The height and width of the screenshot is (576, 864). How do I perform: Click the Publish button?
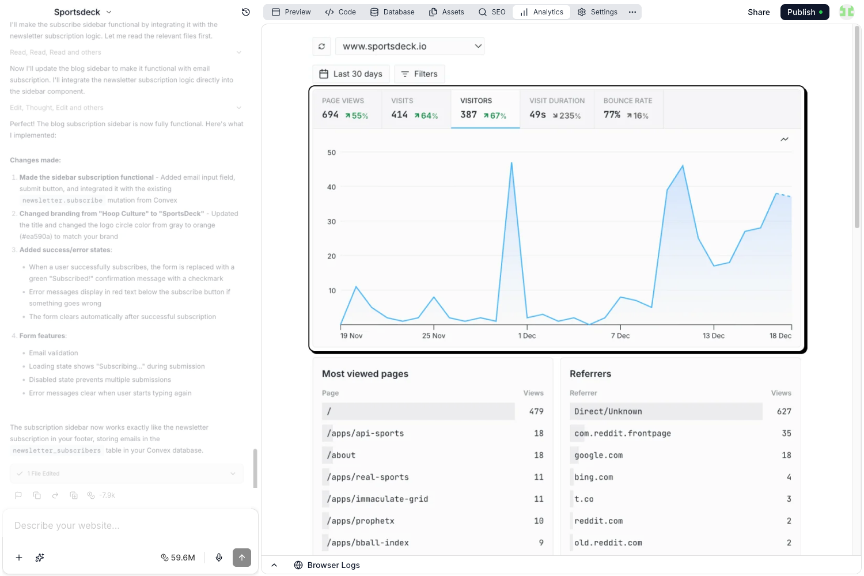[x=805, y=12]
